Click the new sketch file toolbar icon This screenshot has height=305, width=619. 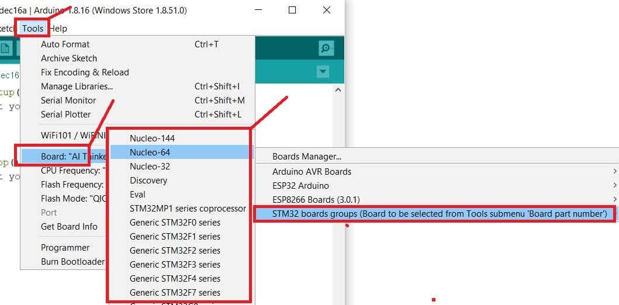tap(5, 48)
